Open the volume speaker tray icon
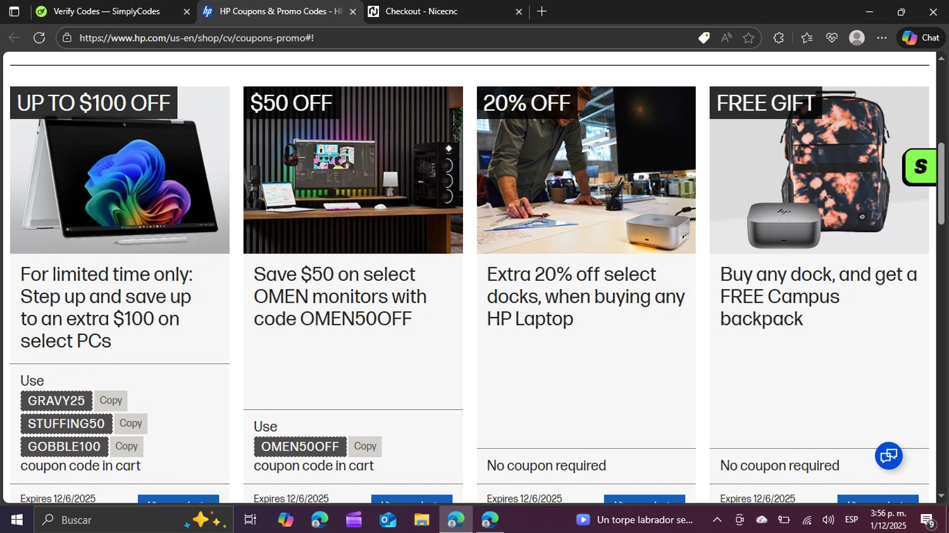949x533 pixels. (x=829, y=520)
